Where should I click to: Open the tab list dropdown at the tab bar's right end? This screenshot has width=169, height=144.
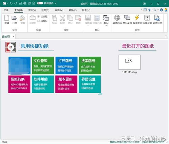[x=166, y=36]
